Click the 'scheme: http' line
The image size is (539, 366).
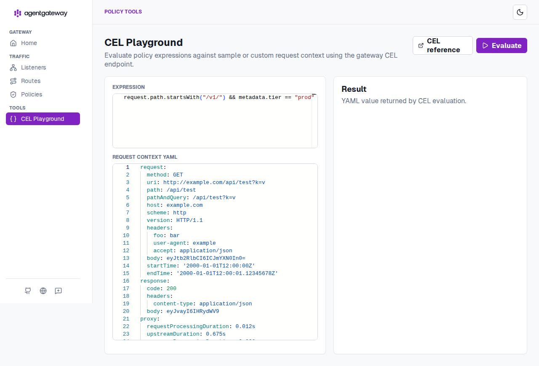[166, 213]
